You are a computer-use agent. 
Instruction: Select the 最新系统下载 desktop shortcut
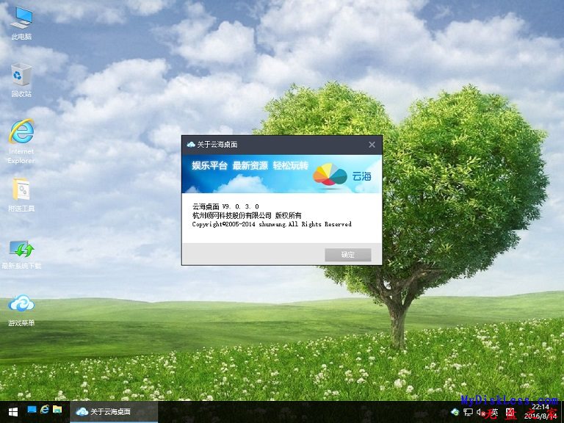[x=21, y=255]
